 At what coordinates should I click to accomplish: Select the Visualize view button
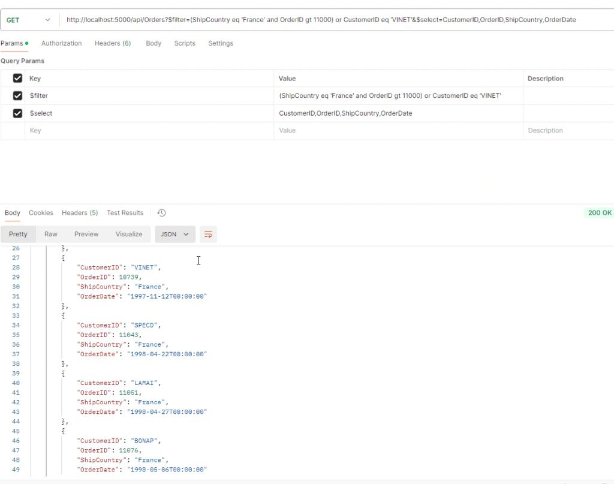[129, 235]
